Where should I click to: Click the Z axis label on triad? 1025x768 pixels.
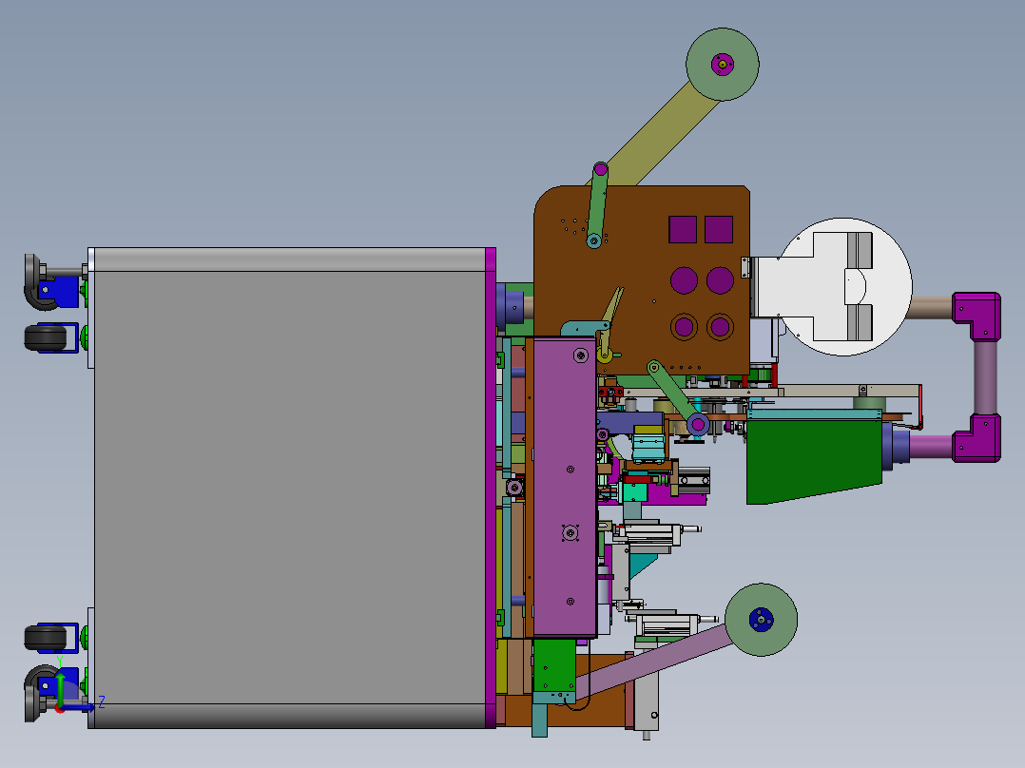pos(102,702)
